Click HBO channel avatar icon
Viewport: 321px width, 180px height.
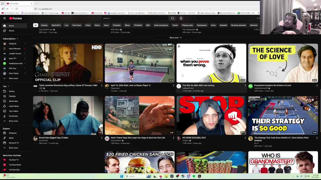(35, 86)
